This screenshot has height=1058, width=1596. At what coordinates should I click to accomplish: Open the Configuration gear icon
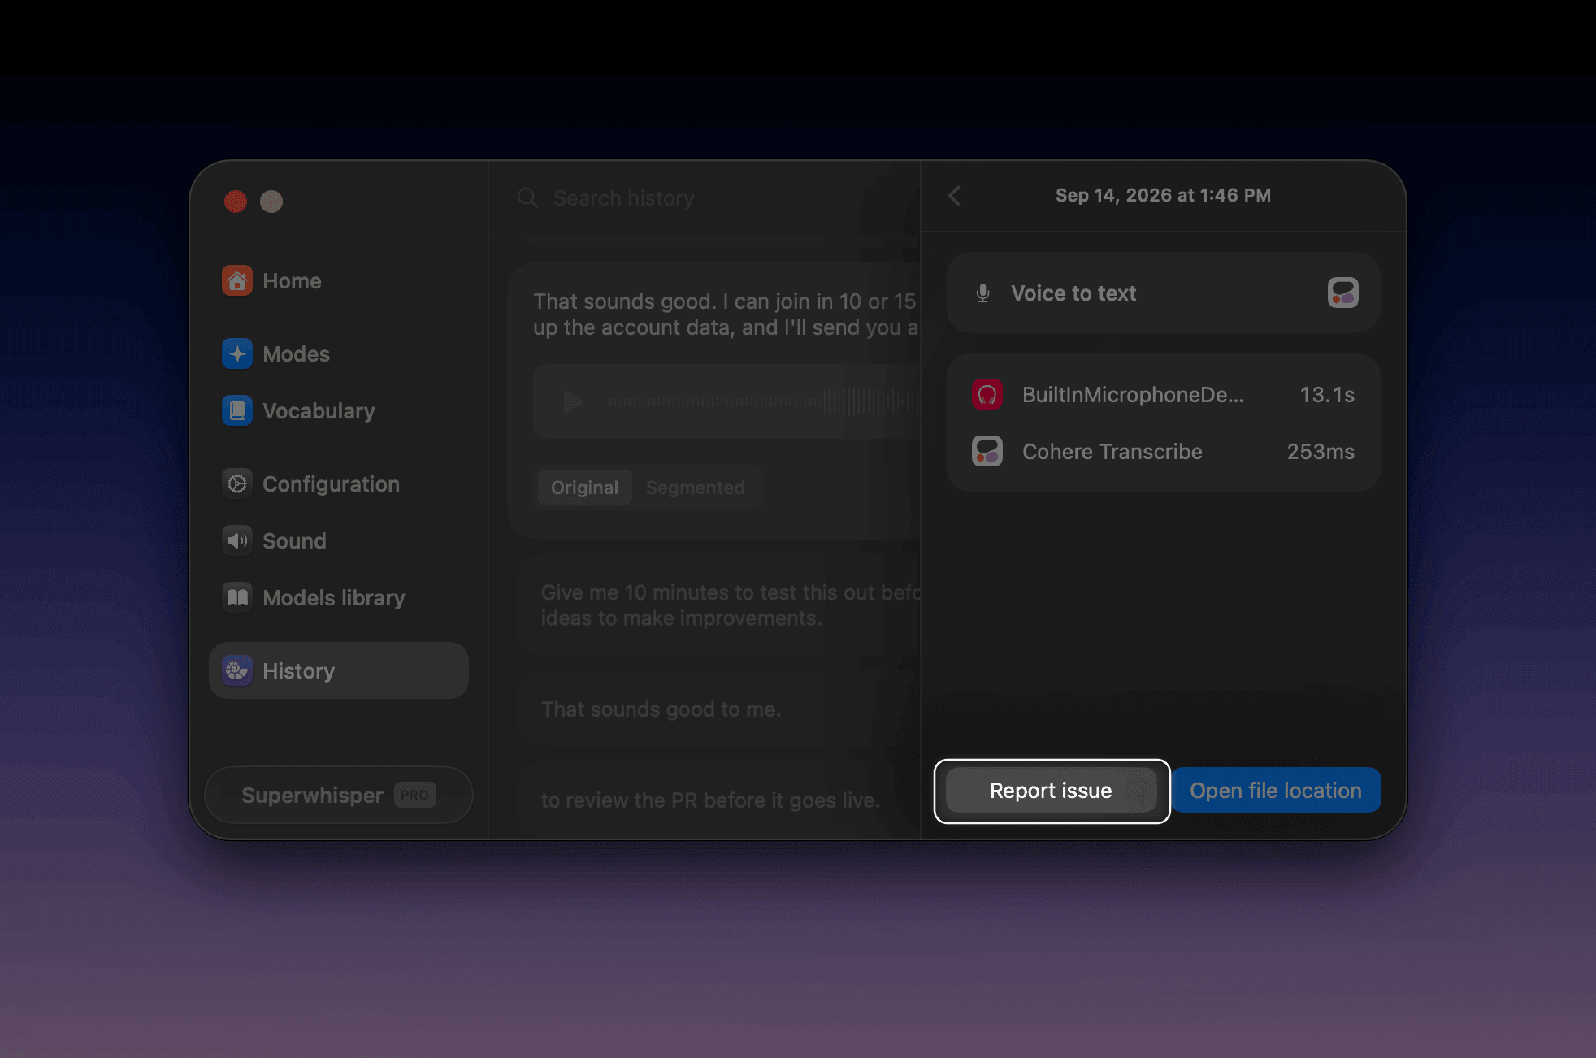(x=237, y=484)
